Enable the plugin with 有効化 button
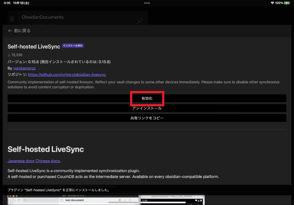The height and width of the screenshot is (205, 294). tap(147, 98)
